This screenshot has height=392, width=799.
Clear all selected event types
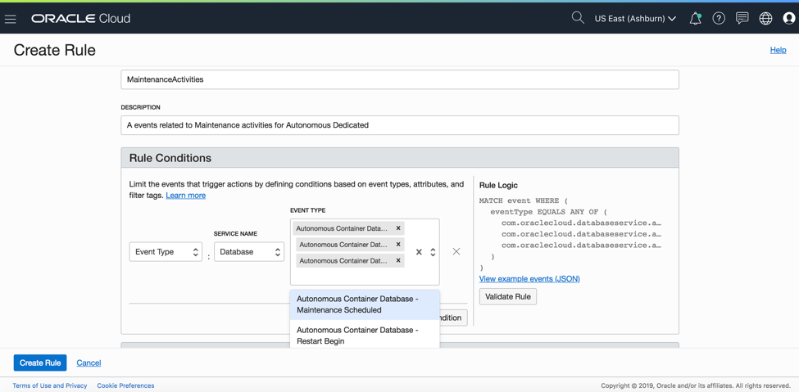419,252
